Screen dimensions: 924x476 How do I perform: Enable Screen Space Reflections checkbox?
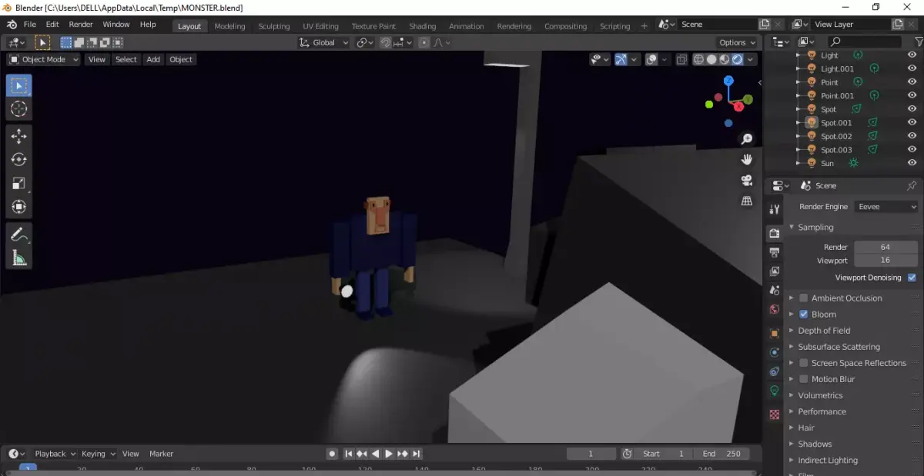(804, 363)
